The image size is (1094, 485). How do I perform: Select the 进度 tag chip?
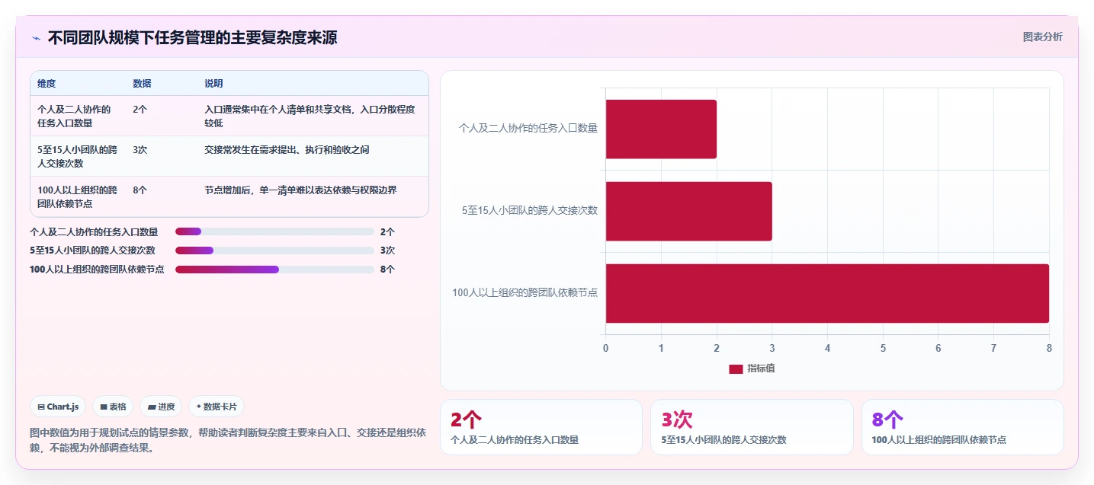click(161, 407)
